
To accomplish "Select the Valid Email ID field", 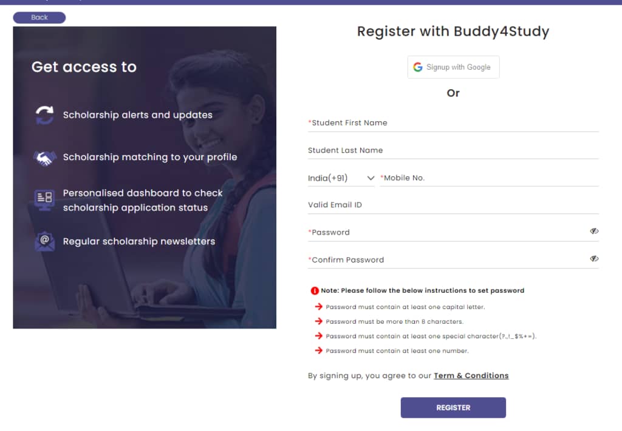I will (453, 205).
